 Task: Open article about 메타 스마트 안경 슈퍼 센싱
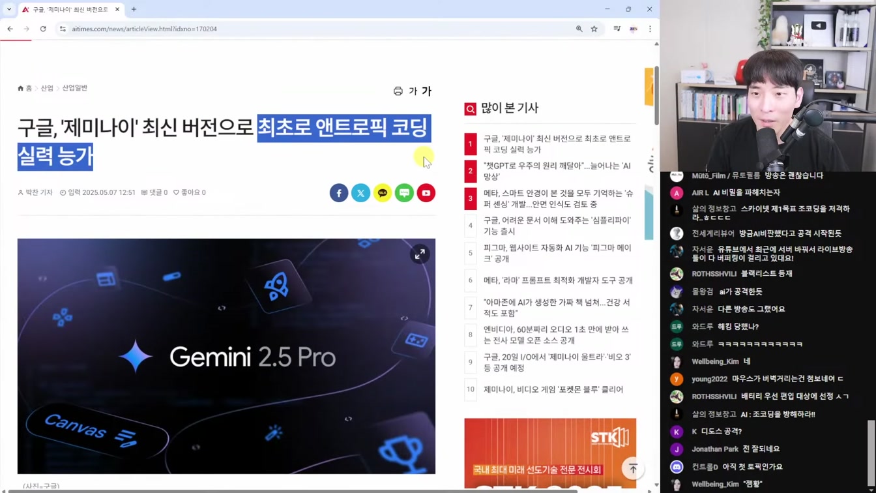[558, 199]
